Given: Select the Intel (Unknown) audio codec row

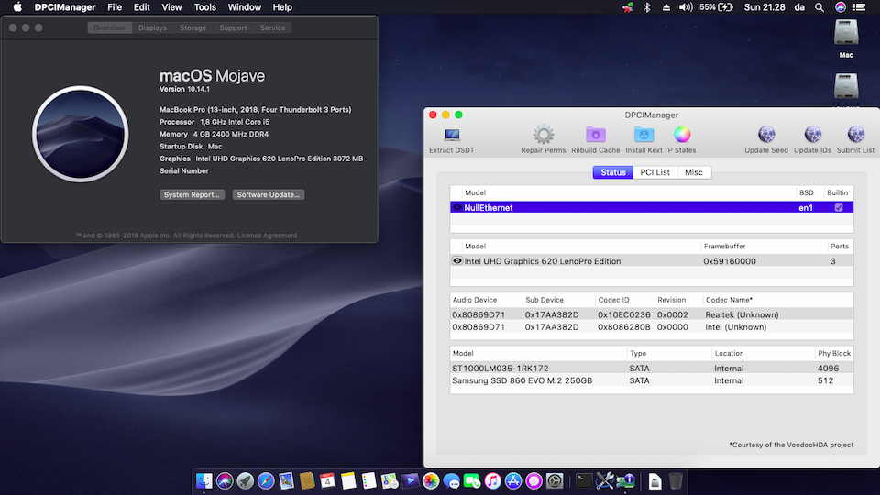Looking at the screenshot, I should tap(652, 327).
